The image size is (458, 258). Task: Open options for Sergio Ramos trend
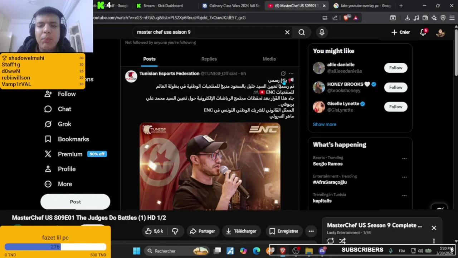point(404,158)
